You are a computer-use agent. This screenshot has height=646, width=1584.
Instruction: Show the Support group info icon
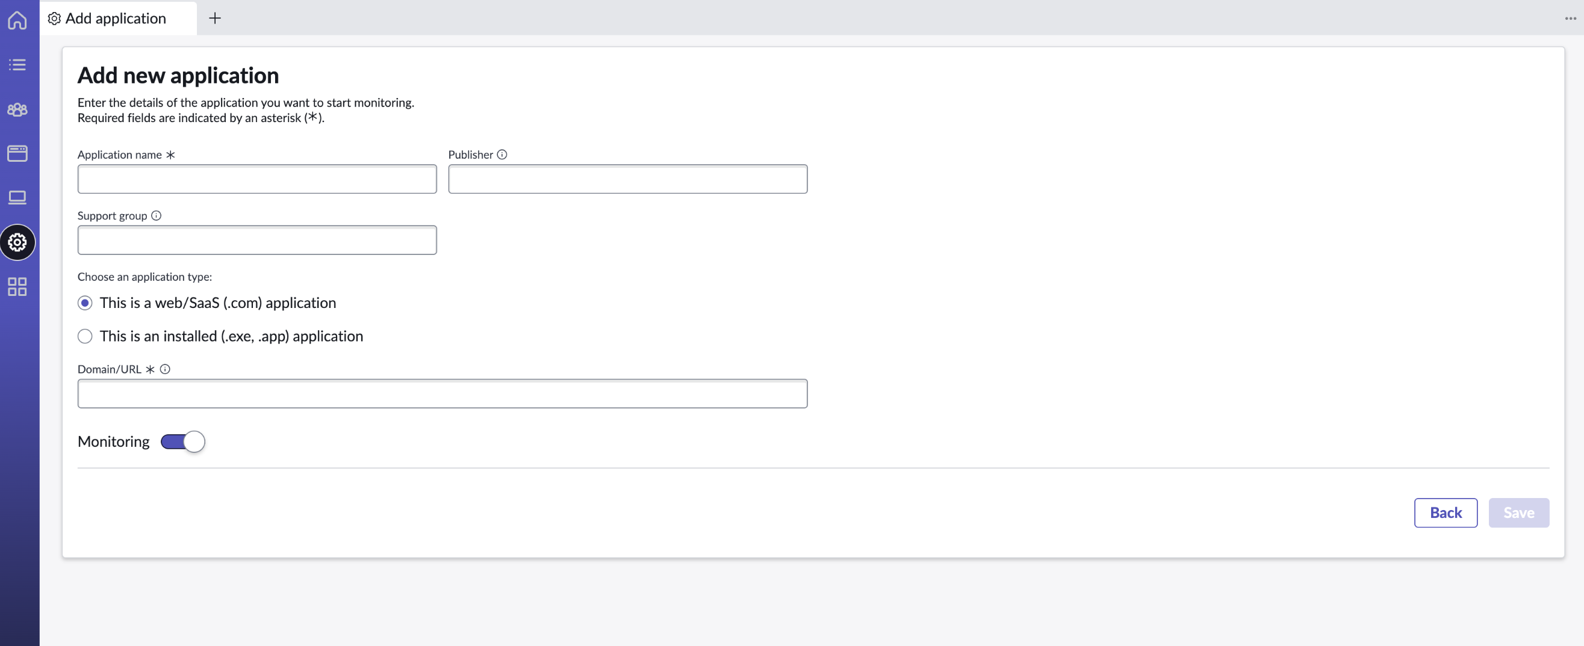pyautogui.click(x=156, y=215)
